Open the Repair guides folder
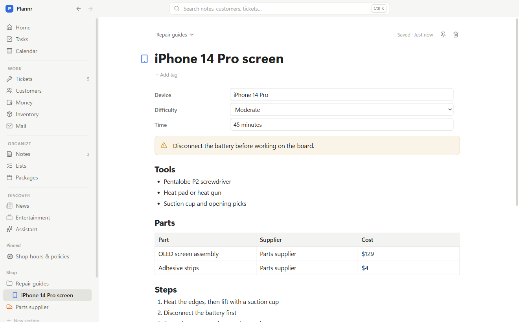Viewport: 519px width, 322px height. [48, 284]
